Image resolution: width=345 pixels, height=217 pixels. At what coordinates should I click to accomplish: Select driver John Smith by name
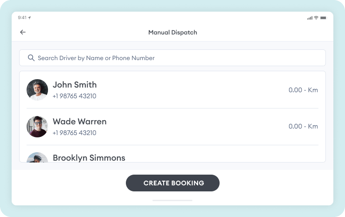[75, 85]
